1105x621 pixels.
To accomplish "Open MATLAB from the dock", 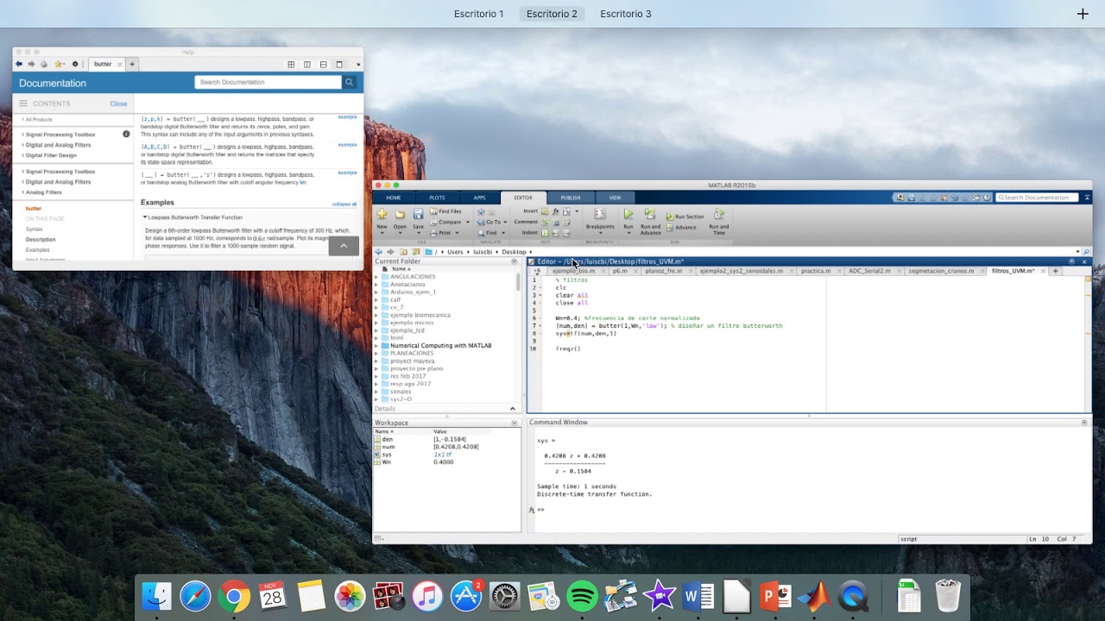I will [813, 596].
